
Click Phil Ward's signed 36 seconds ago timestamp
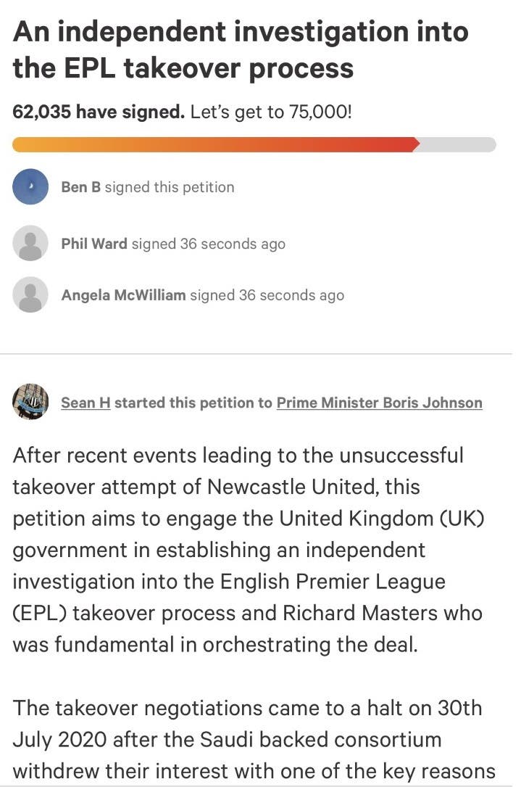coord(209,244)
